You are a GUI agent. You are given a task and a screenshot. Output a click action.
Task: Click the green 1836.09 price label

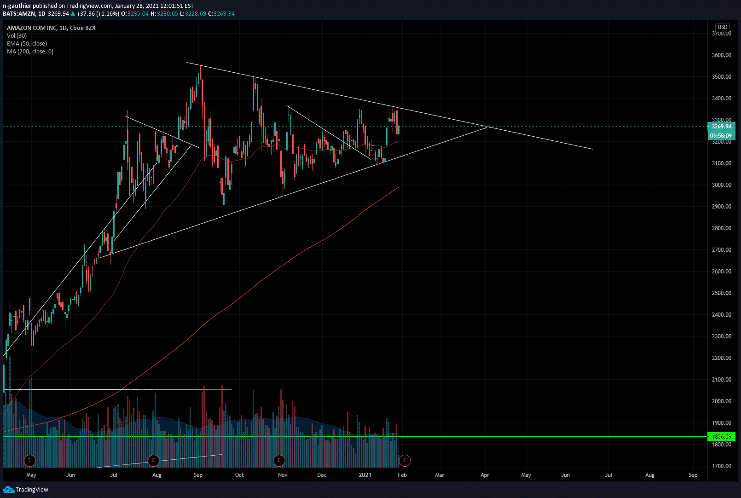tap(721, 436)
